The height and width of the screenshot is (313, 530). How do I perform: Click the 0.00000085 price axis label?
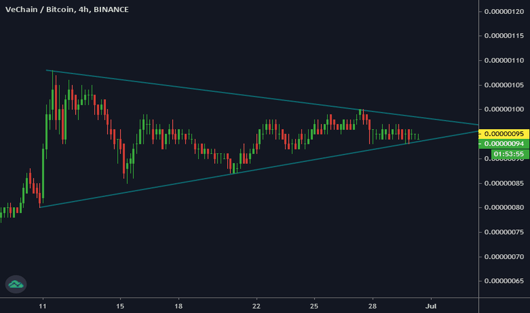tap(504, 183)
